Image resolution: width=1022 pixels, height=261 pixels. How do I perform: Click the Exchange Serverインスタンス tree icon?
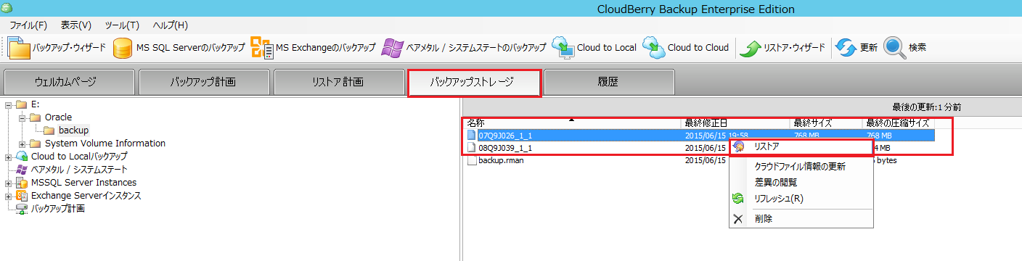pyautogui.click(x=21, y=196)
